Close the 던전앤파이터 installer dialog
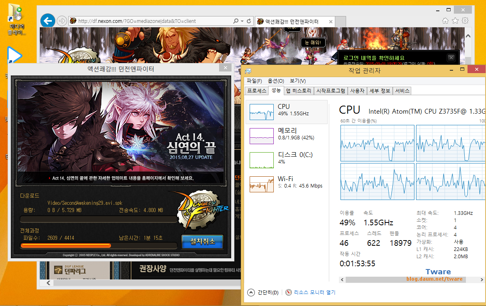The image size is (486, 306). (226, 68)
